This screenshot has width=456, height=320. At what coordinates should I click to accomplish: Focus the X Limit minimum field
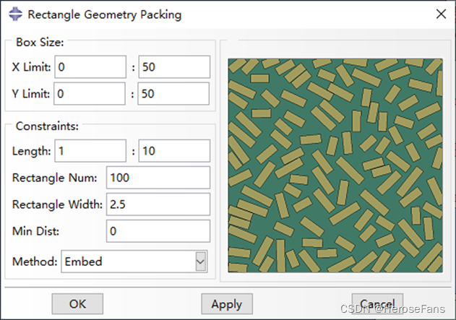click(x=90, y=67)
